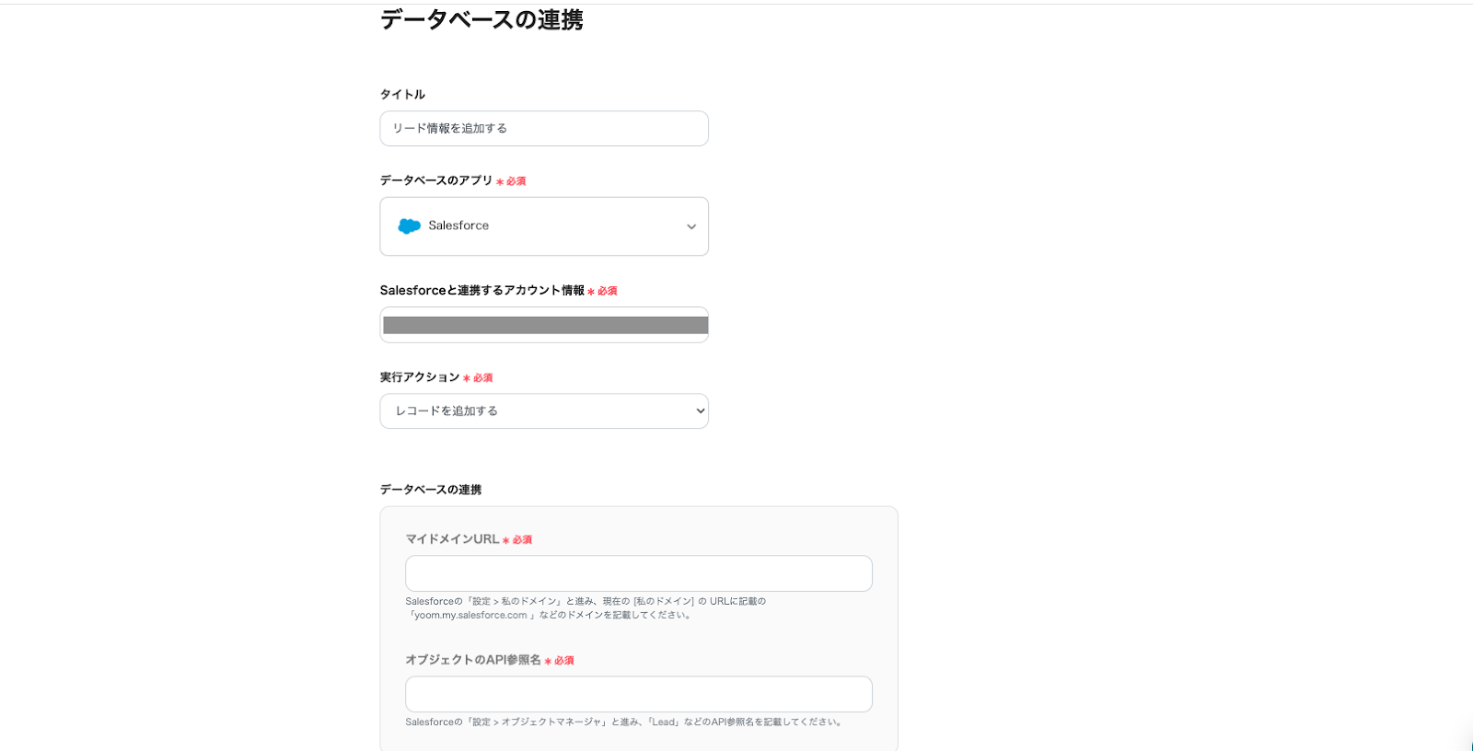
Task: Click the オブジェクトのAPI参照名 field label
Action: (473, 660)
